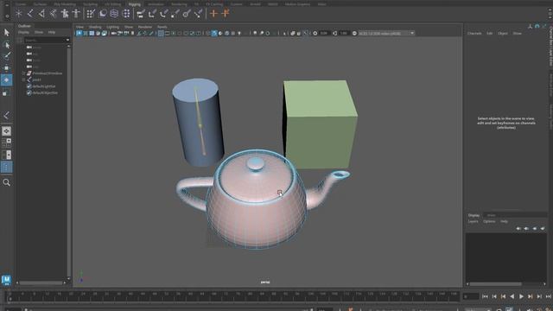This screenshot has height=311, width=553.
Task: Open the Lighting panel menu
Action: pyautogui.click(x=112, y=27)
